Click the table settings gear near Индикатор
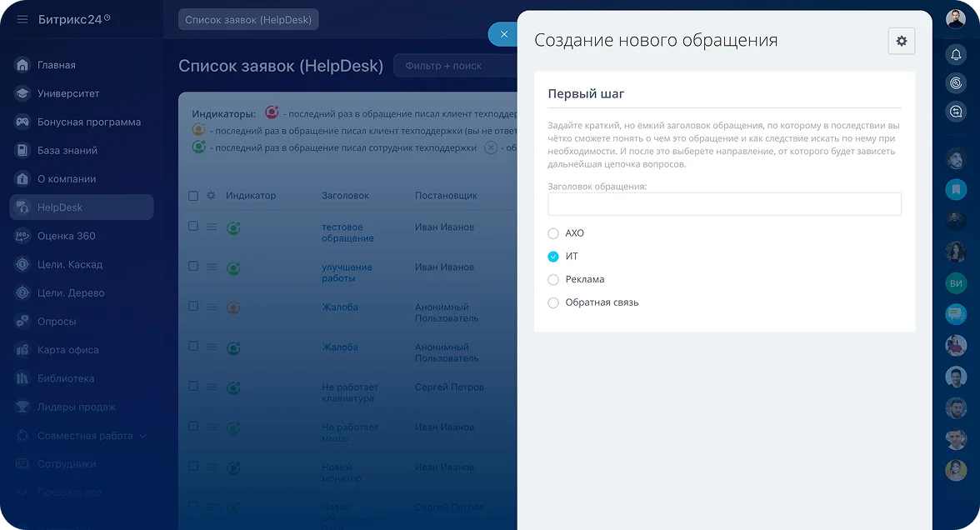Screen dimensions: 980x530 (212, 196)
